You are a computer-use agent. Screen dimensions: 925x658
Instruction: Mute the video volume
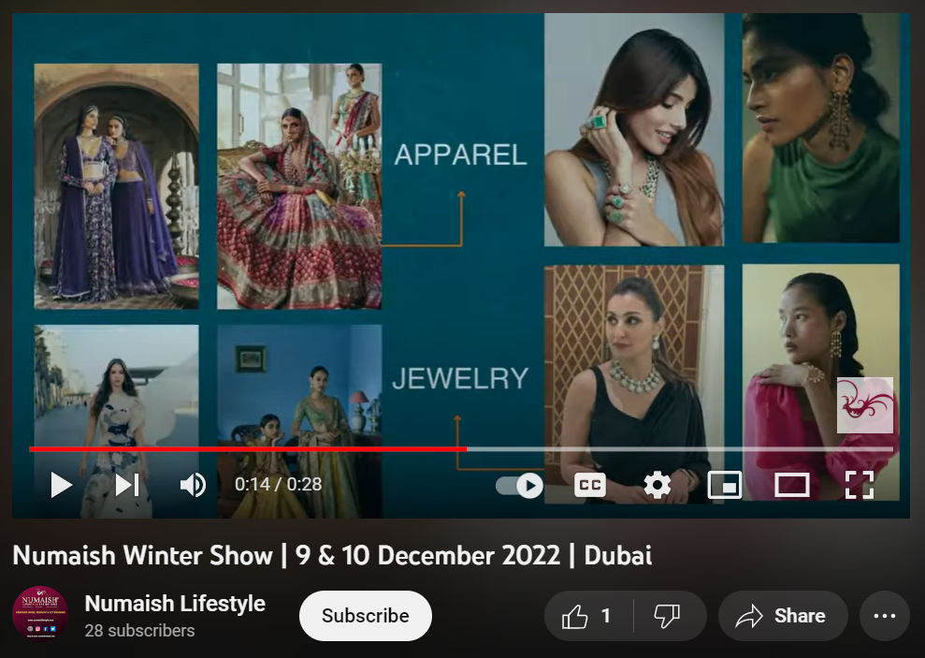pyautogui.click(x=193, y=485)
